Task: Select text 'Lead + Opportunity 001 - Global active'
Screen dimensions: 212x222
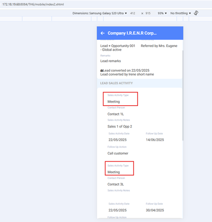Action: pos(118,48)
